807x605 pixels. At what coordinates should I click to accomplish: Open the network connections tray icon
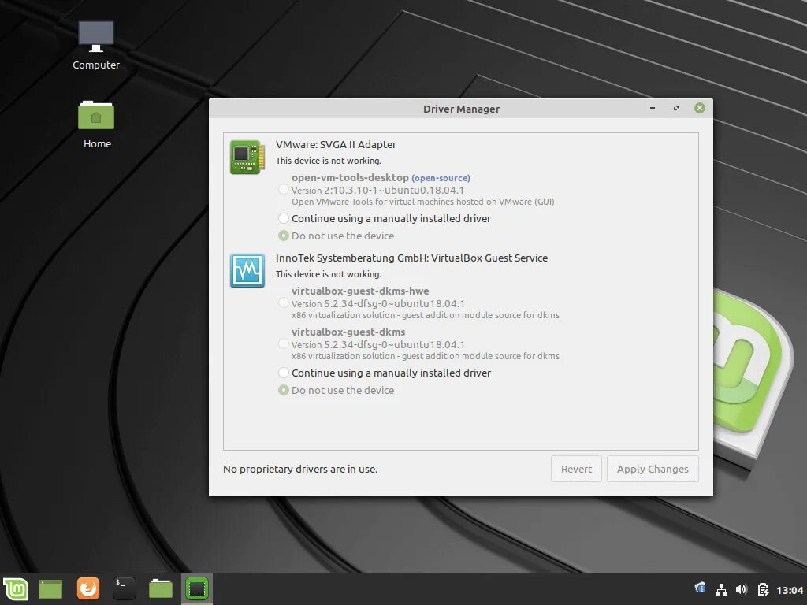click(x=721, y=589)
